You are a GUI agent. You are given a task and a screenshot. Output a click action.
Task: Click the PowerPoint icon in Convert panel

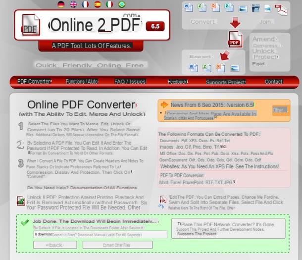215,7
